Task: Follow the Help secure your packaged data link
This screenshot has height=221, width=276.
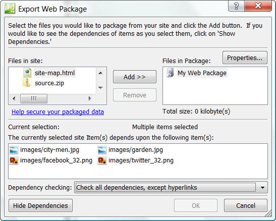Action: point(58,112)
